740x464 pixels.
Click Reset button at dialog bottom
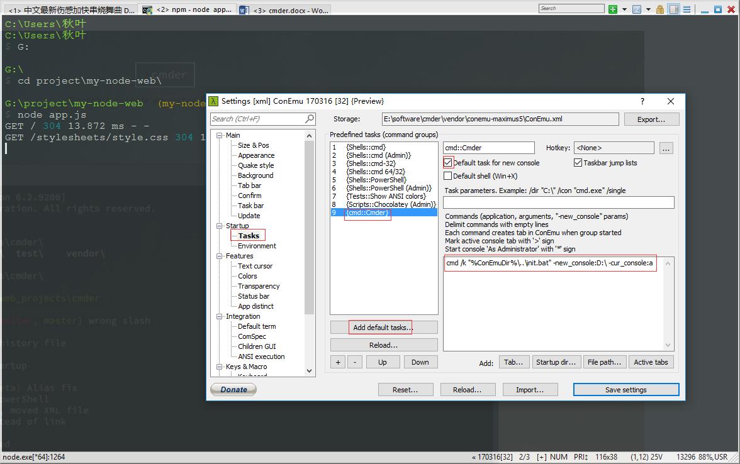[405, 390]
